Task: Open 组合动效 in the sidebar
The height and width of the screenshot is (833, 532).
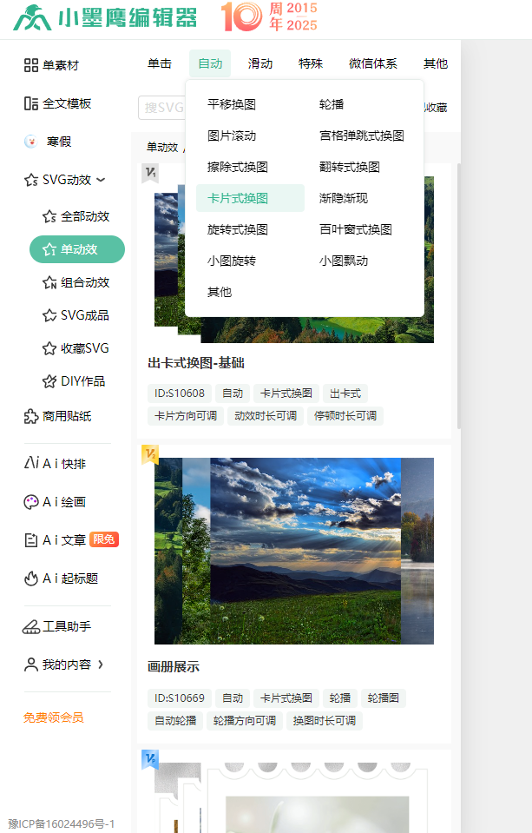Action: (x=76, y=282)
